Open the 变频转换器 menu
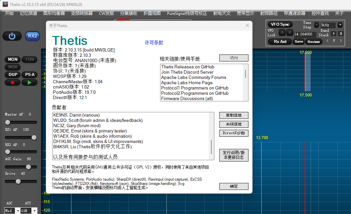351x214 pixels. pyautogui.click(x=82, y=14)
